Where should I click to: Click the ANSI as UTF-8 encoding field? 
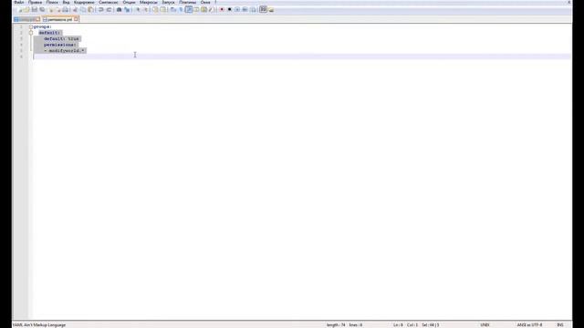[x=529, y=325]
